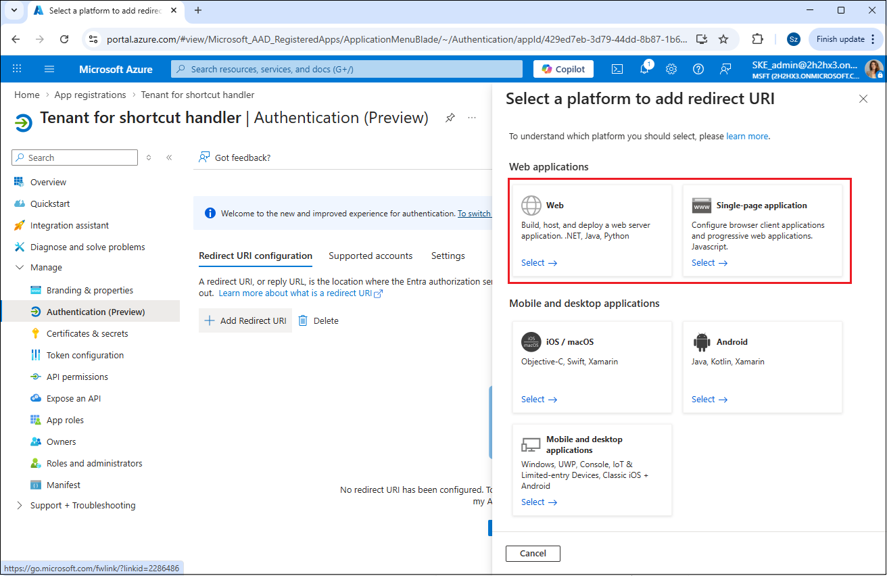Switch to the Settings tab
Screen dimensions: 887x576
(448, 256)
